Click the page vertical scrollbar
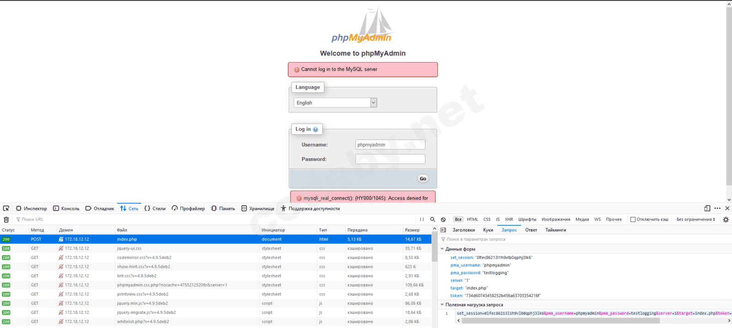The height and width of the screenshot is (328, 732). (729, 96)
